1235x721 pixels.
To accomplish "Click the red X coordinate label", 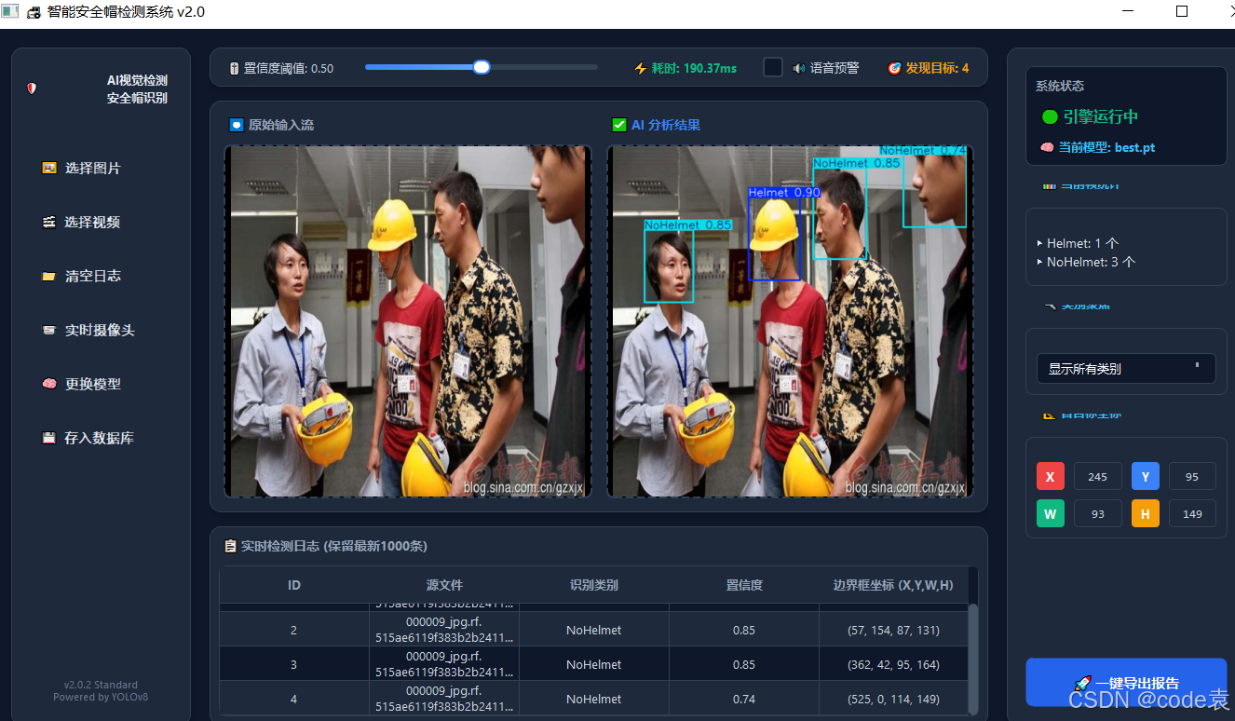I will pyautogui.click(x=1051, y=477).
